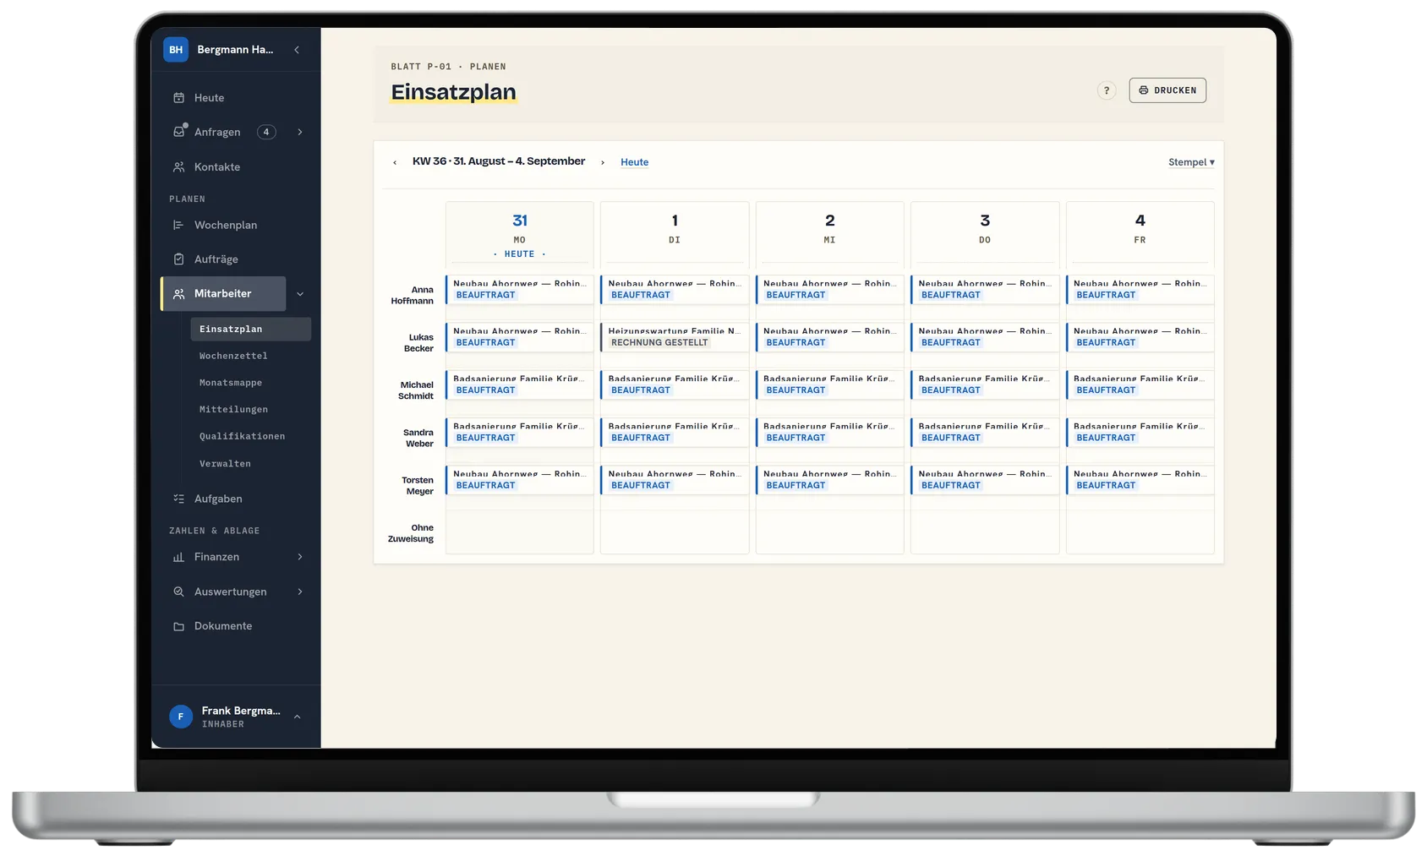
Task: Click the Ohne Zuweisung row label
Action: point(411,533)
